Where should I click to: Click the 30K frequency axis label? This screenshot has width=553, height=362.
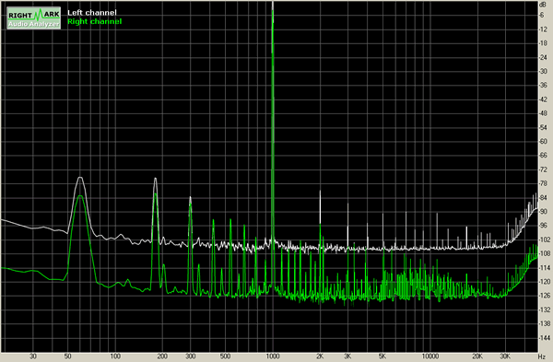505,356
